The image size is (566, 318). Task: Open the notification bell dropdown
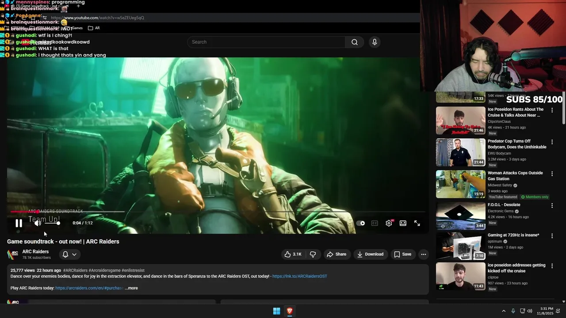(69, 254)
